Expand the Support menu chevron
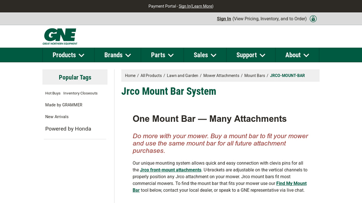 (x=262, y=55)
